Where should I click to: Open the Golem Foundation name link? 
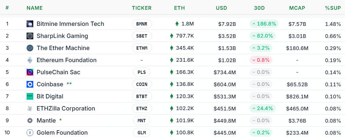pyautogui.click(x=62, y=133)
